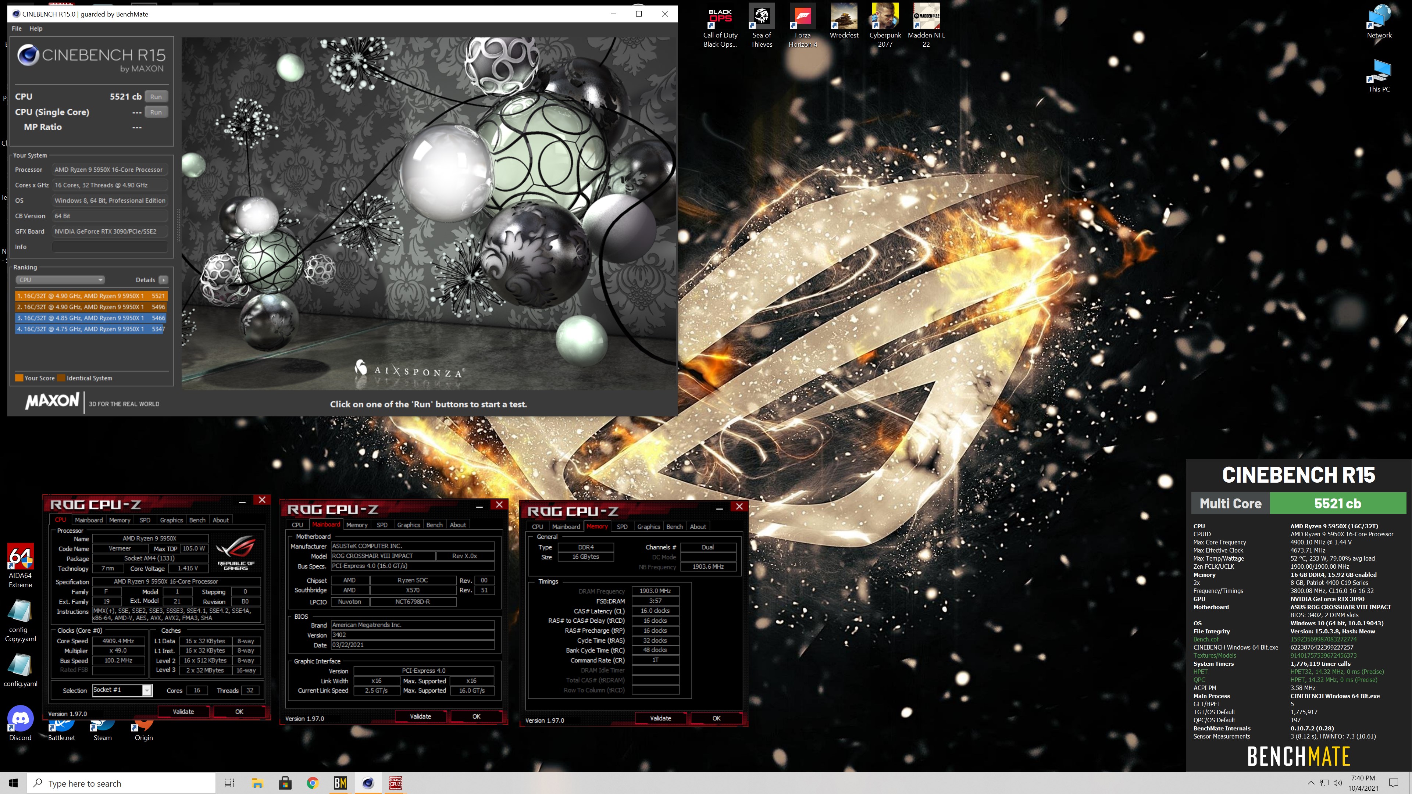Select config - Copy.yaml file icon
The height and width of the screenshot is (794, 1412).
(20, 620)
